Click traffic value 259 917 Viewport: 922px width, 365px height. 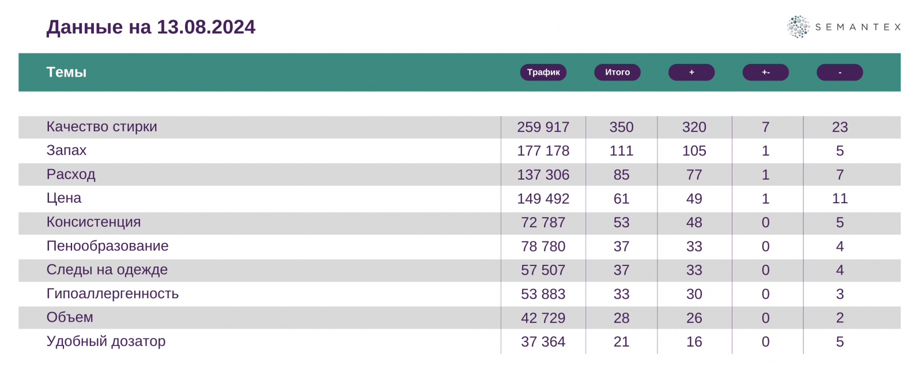point(543,127)
